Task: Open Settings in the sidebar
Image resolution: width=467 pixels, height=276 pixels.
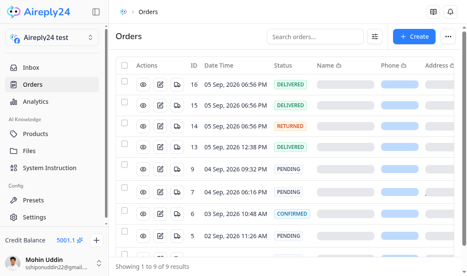Action: pyautogui.click(x=52, y=217)
